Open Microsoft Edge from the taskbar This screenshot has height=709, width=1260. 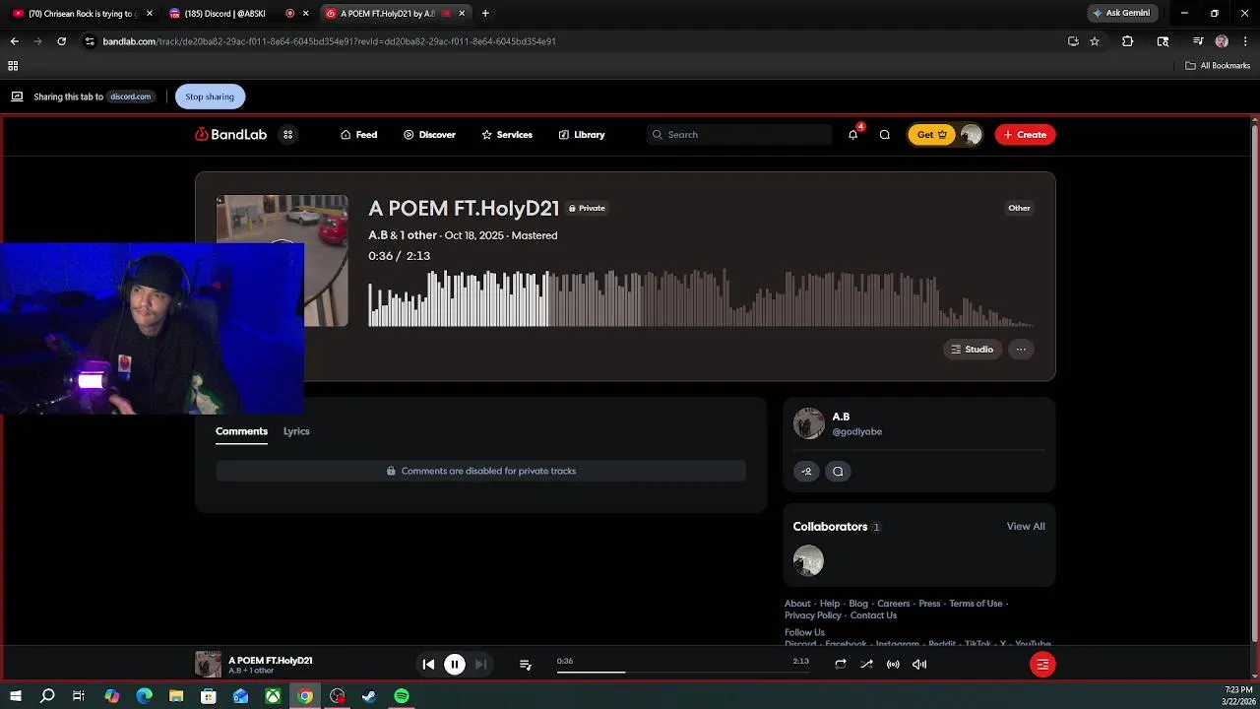click(x=144, y=696)
